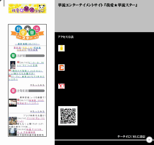Open the man in gray suit thumbnail
The height and width of the screenshot is (145, 154).
pos(13,65)
